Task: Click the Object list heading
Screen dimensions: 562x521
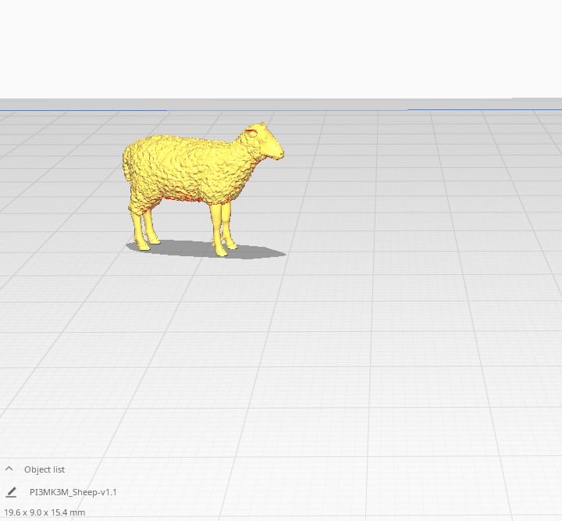Action: pyautogui.click(x=44, y=469)
